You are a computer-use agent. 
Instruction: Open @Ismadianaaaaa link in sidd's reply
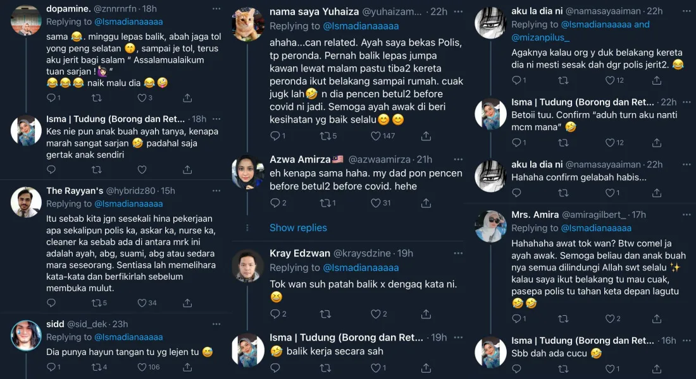coord(128,337)
